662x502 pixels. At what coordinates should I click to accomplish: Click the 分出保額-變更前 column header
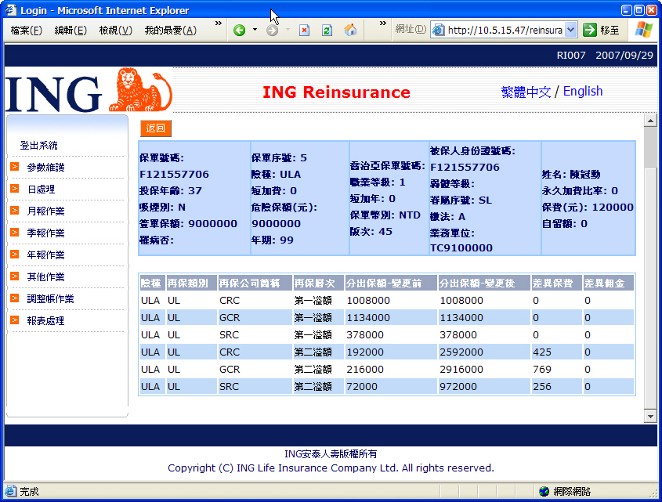390,284
